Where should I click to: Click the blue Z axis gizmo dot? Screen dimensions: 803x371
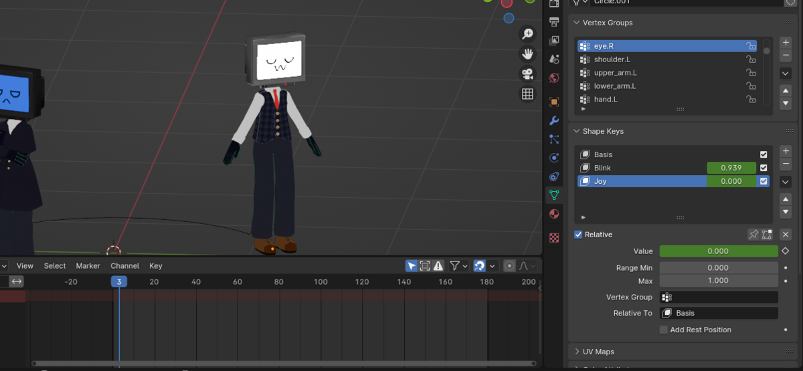509,18
